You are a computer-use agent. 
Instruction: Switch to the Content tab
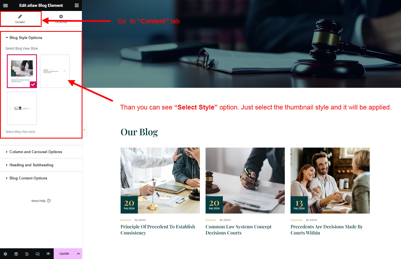[20, 19]
